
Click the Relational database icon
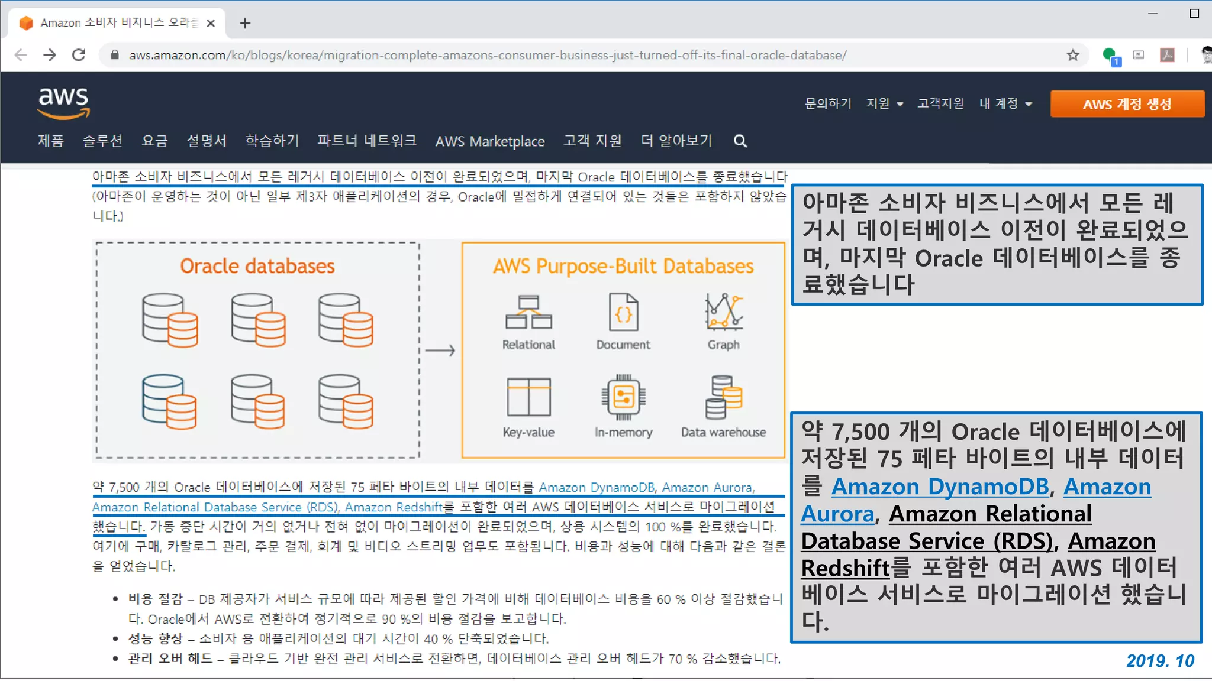pyautogui.click(x=528, y=312)
